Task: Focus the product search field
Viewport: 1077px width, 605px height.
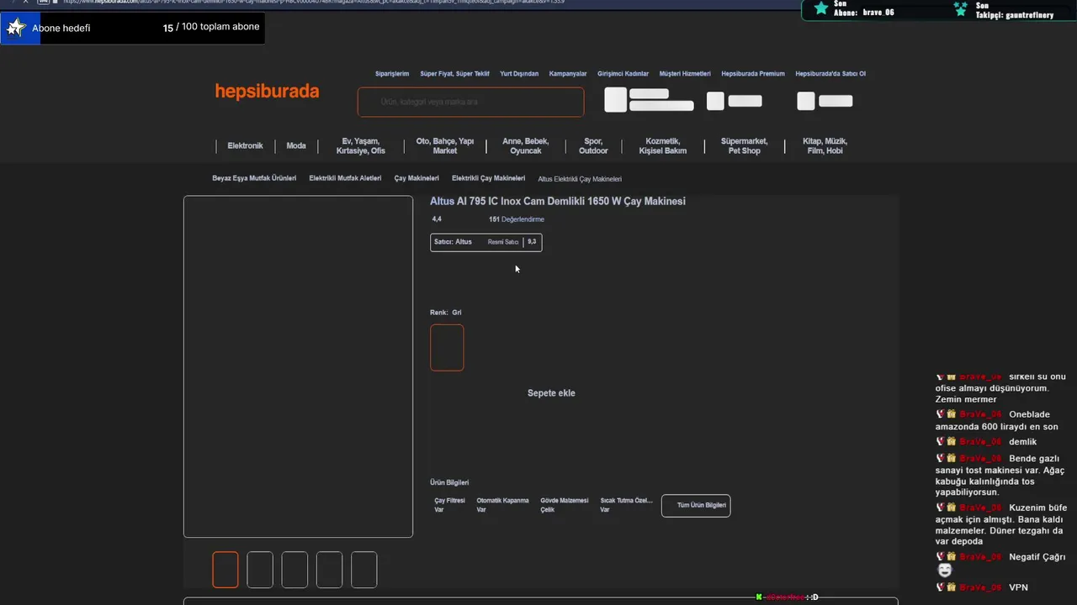Action: pos(470,102)
